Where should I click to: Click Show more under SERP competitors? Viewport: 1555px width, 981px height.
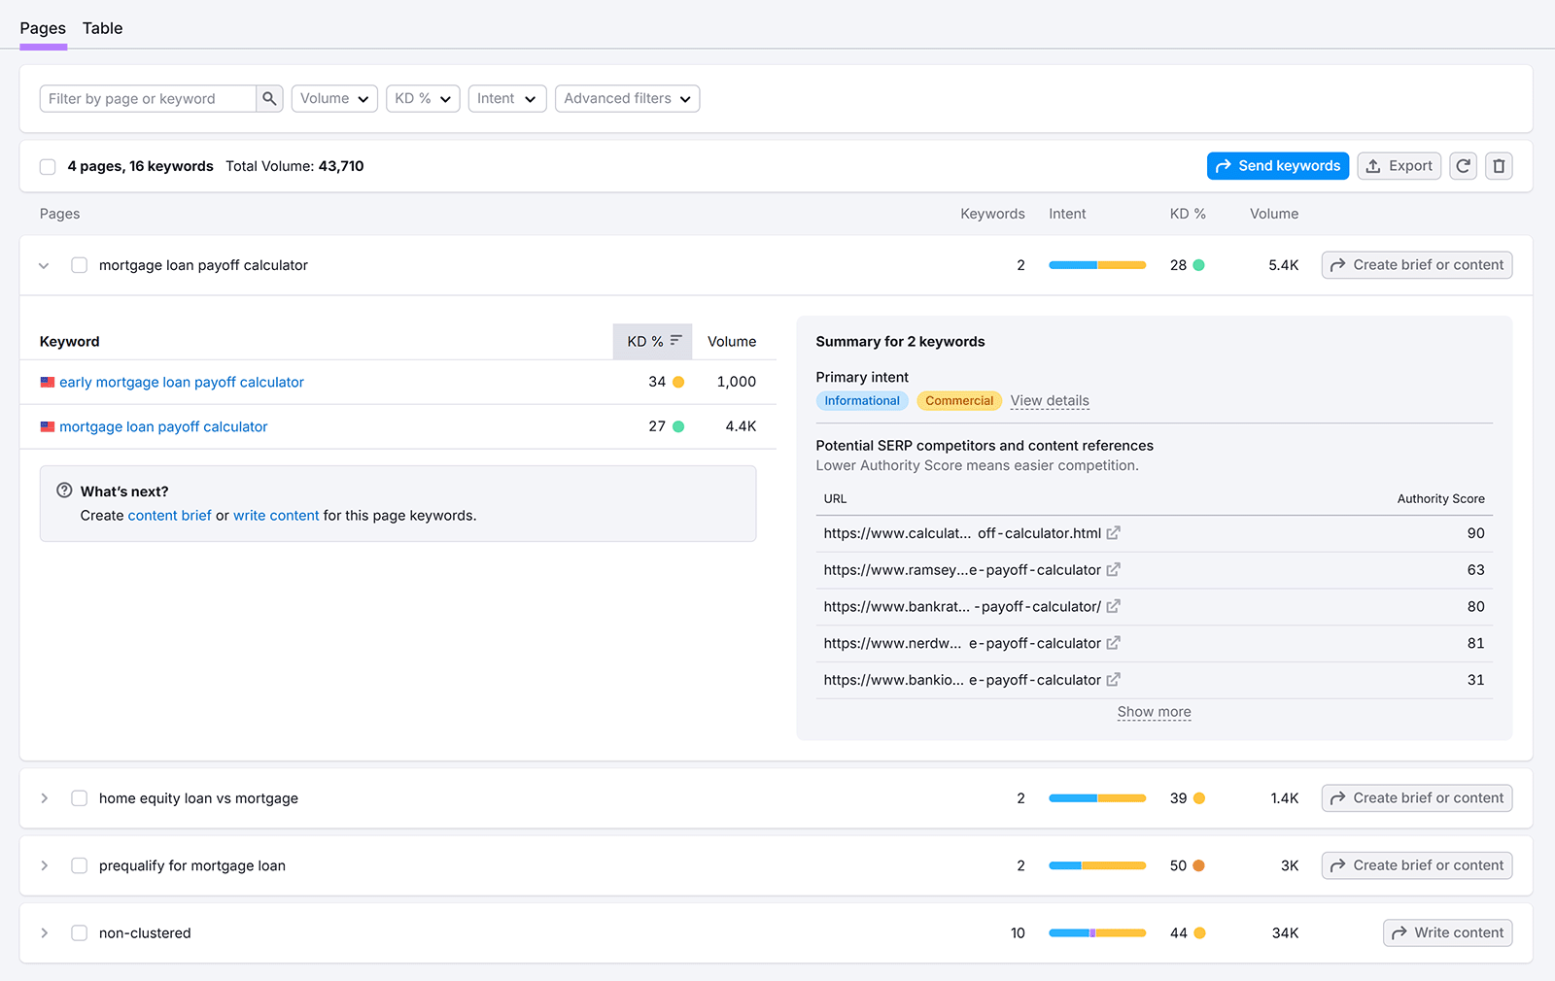click(x=1154, y=711)
